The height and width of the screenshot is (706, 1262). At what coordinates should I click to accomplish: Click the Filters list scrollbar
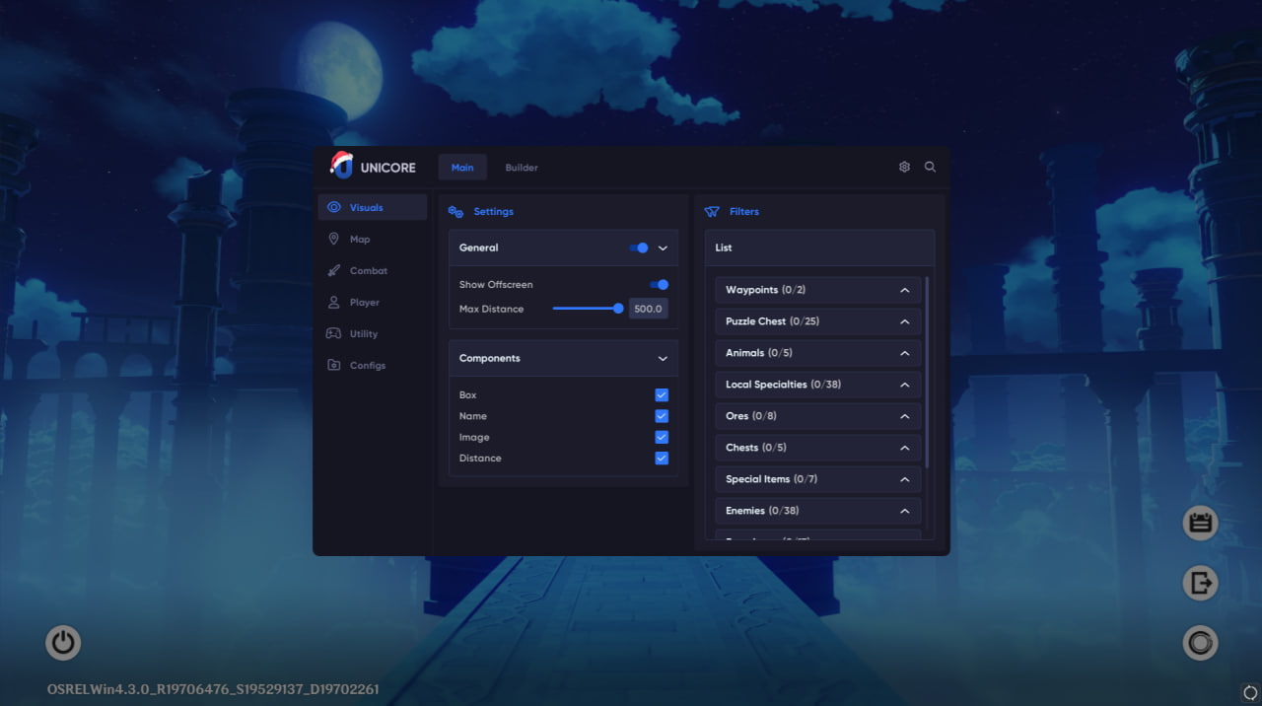[927, 372]
